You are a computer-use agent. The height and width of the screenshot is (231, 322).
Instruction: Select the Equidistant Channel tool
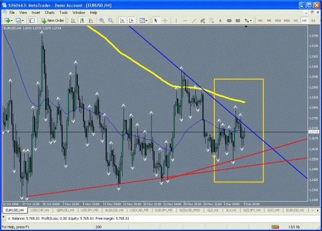point(202,20)
